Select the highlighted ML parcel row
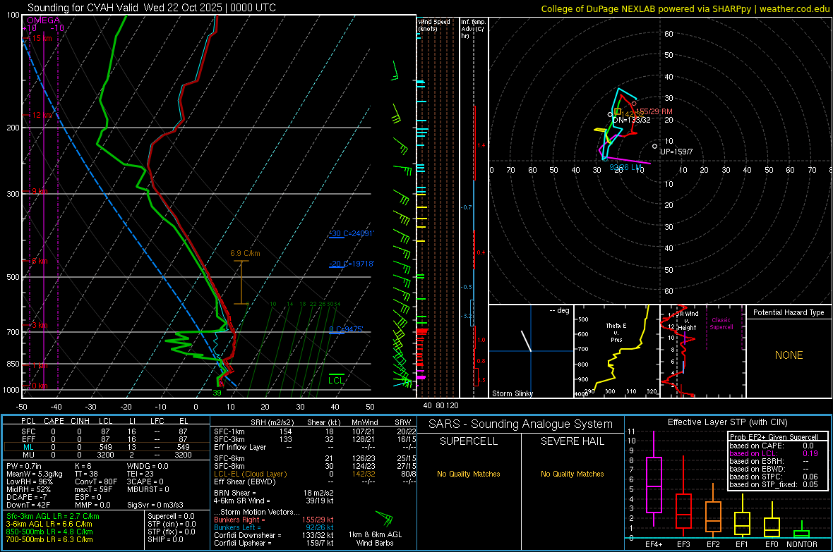833x552 pixels. point(106,447)
